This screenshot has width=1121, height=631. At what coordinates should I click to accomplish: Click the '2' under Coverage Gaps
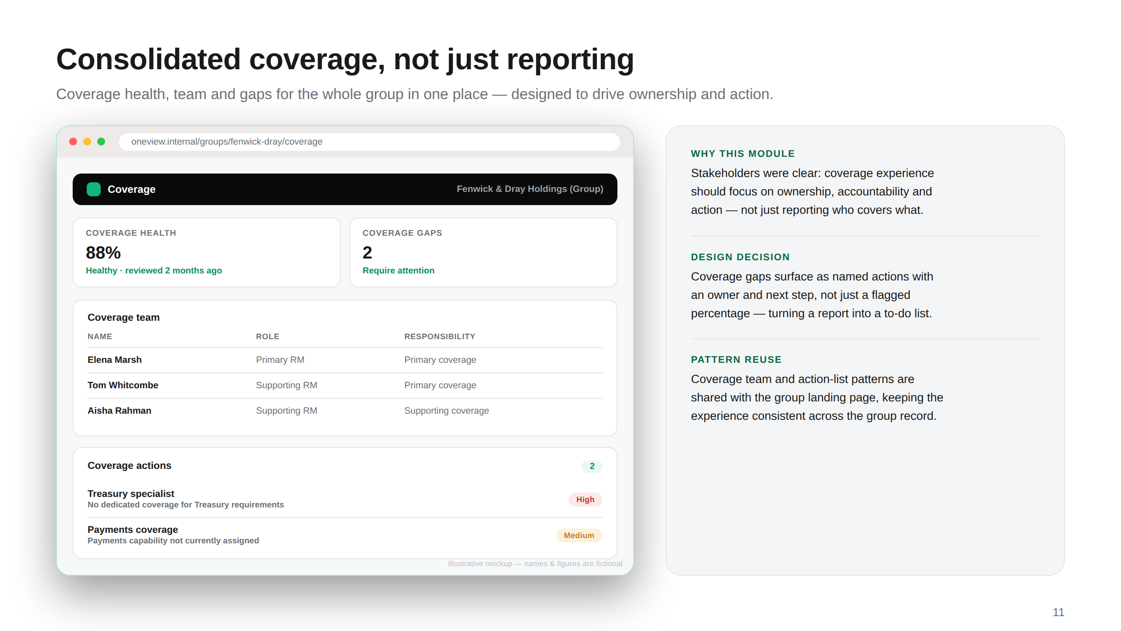pos(367,253)
